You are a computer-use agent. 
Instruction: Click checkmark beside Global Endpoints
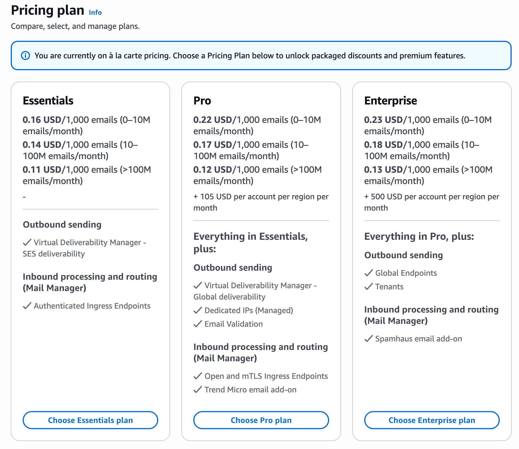point(369,273)
